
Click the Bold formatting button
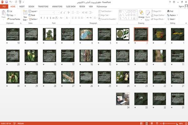click(x=41, y=18)
